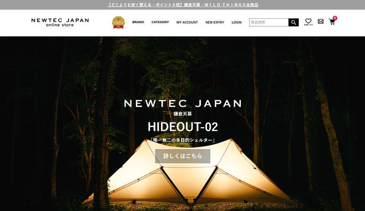
Task: Open favorites via the heart icon
Action: tap(308, 22)
